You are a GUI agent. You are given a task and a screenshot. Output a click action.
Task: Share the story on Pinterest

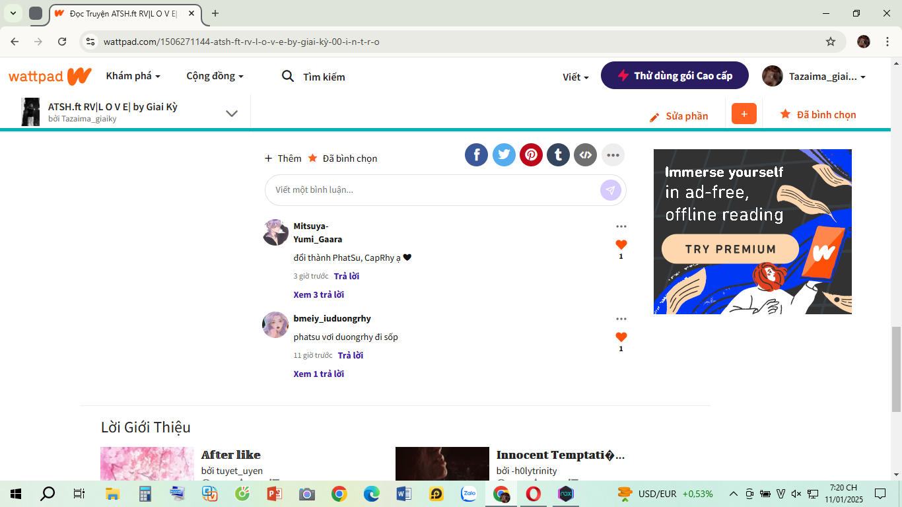click(x=531, y=155)
